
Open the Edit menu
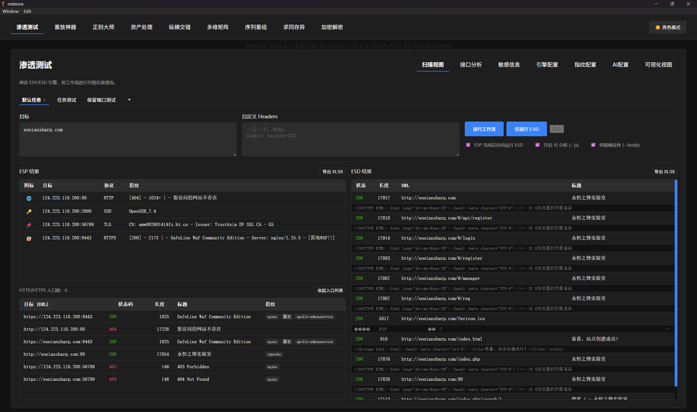[x=27, y=11]
